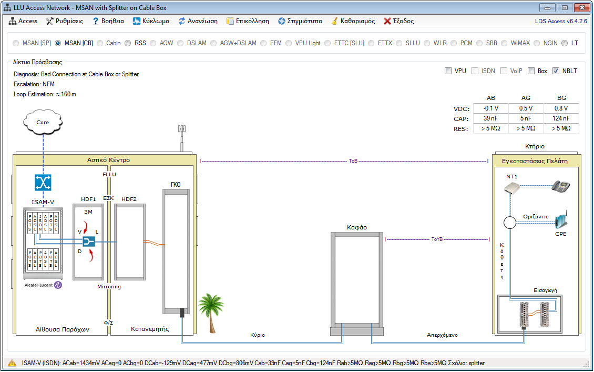Select the LT radio button
Screen dimensions: 594x372
[565, 43]
